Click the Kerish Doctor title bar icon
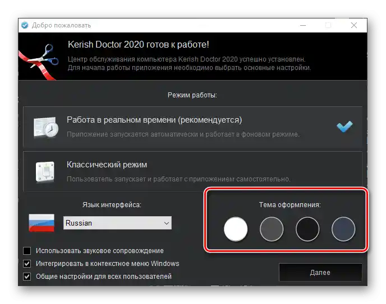386x304 pixels. tap(25, 25)
